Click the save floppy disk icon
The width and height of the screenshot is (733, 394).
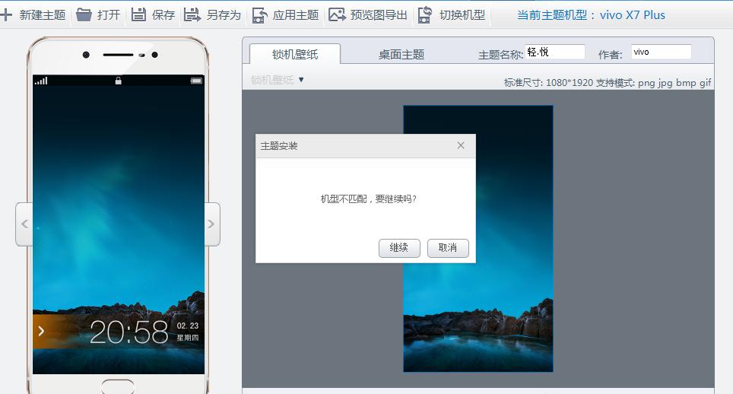(x=138, y=15)
